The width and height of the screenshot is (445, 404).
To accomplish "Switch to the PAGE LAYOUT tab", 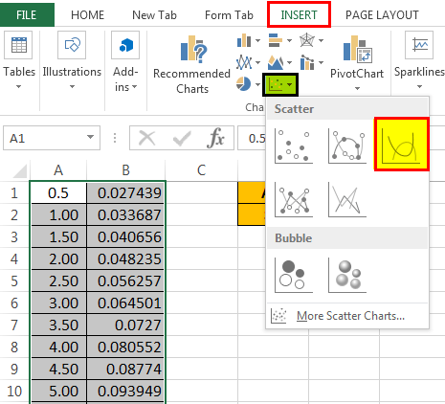I will (382, 15).
